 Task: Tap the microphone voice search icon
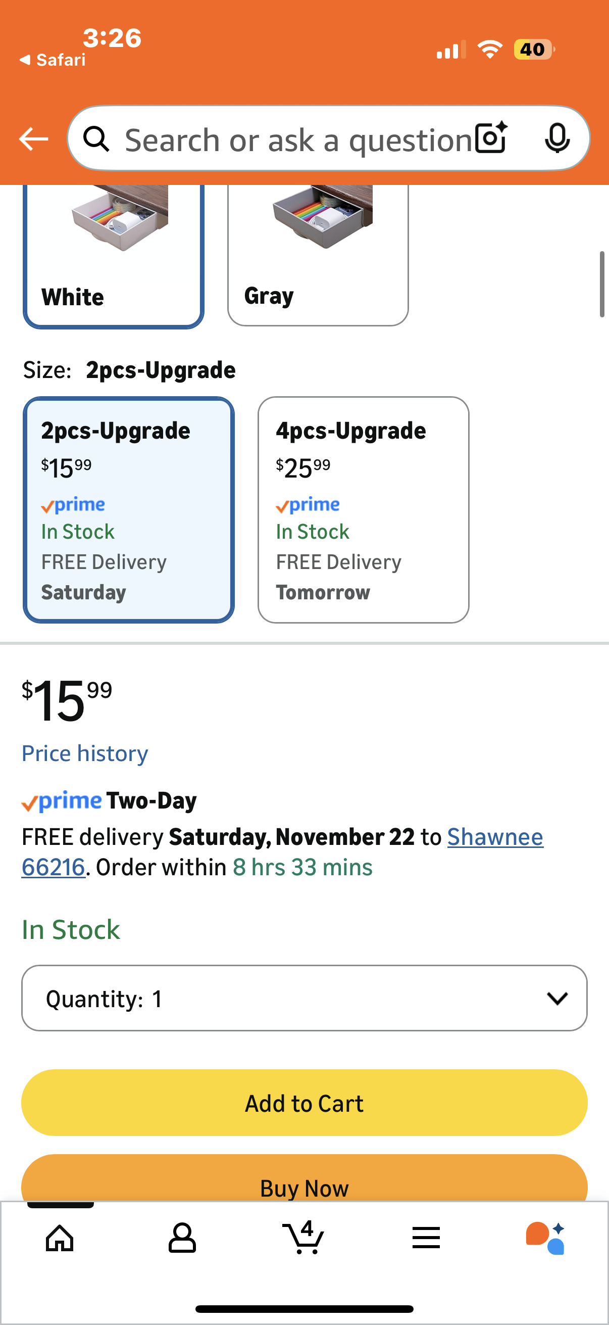556,138
